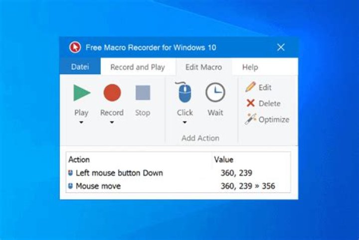Click the value 360, 239 in first row
This screenshot has width=359, height=240.
pos(236,173)
